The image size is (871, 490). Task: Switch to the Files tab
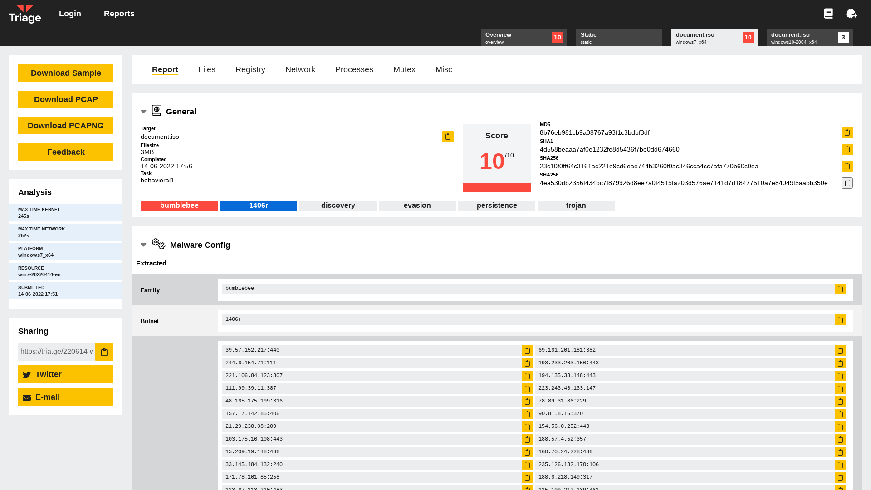[x=207, y=69]
